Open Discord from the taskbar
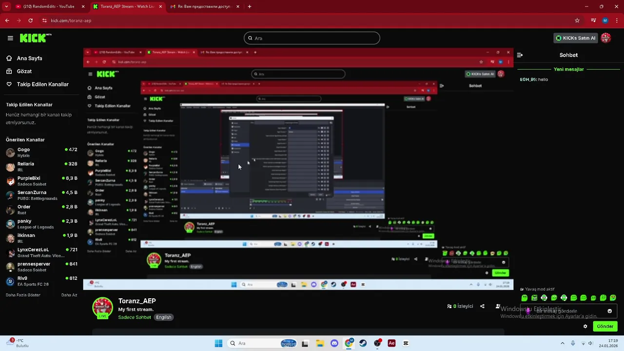 coord(334,343)
